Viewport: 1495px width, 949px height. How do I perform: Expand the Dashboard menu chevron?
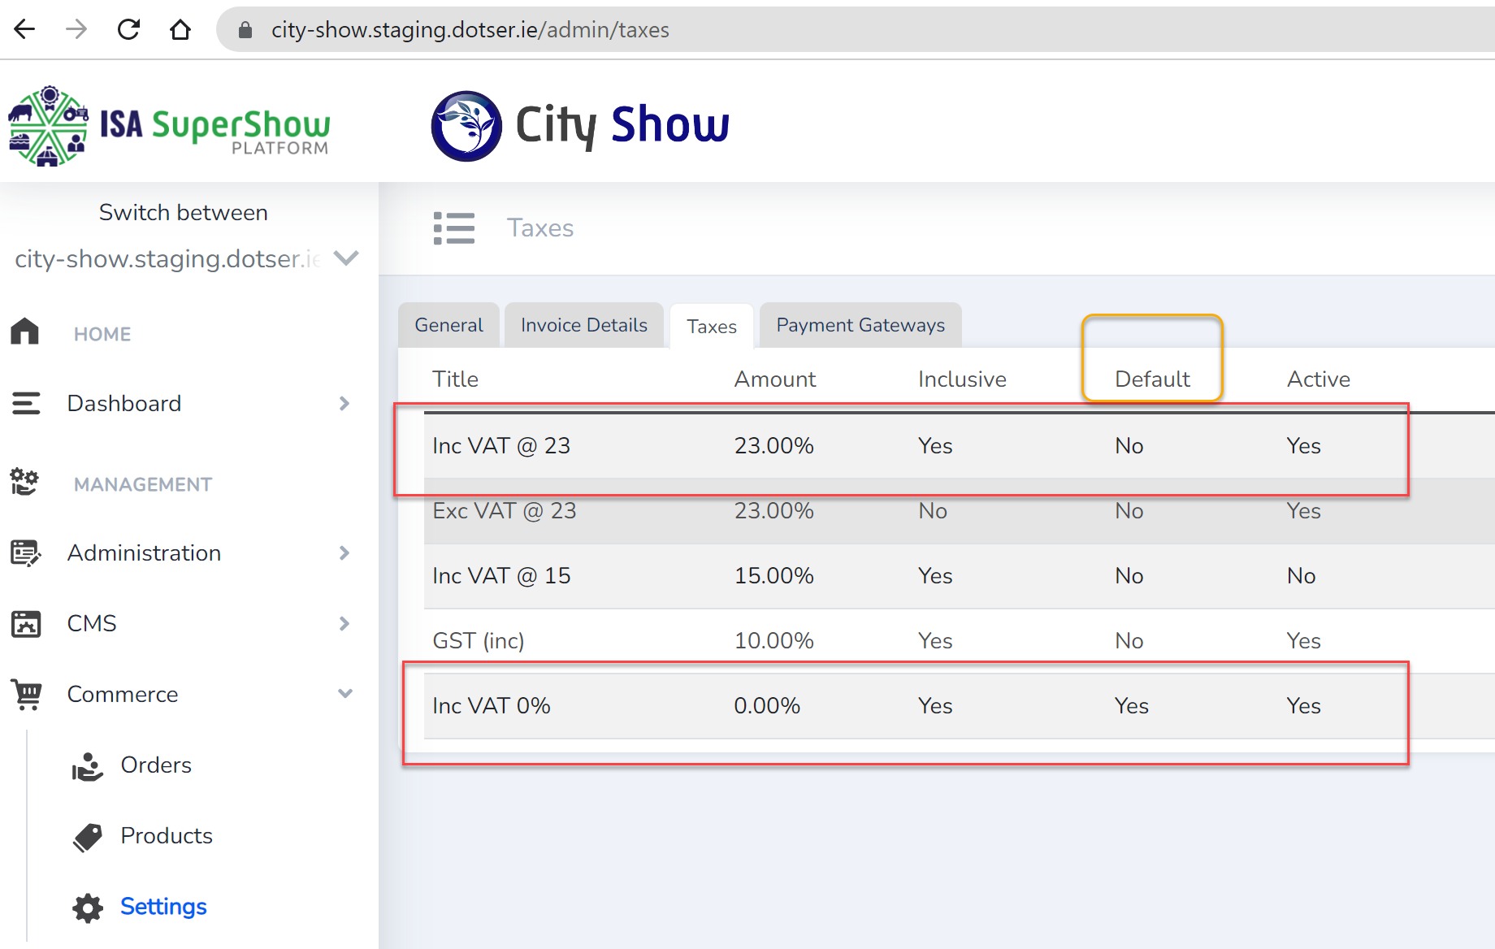point(344,404)
